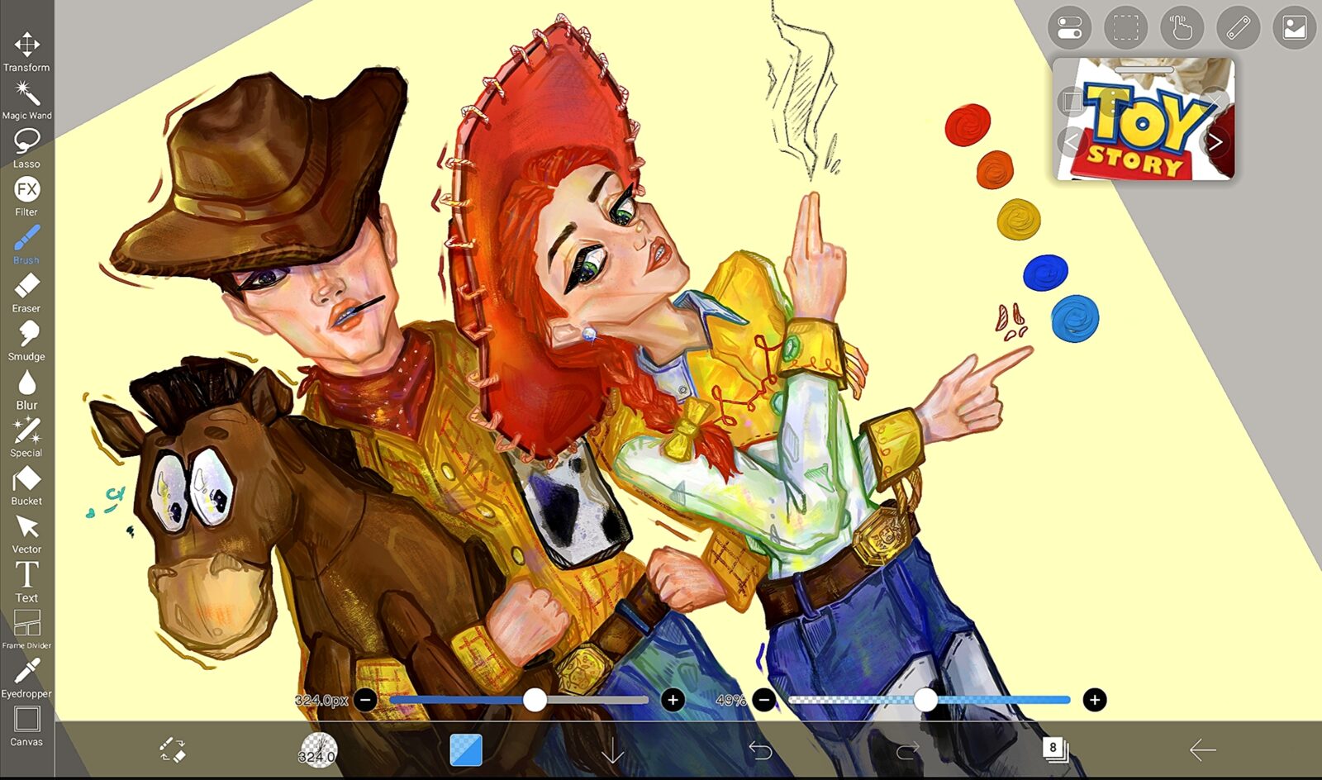Toggle the brush/eraser switch icon in bottom bar
The height and width of the screenshot is (780, 1322).
click(173, 749)
